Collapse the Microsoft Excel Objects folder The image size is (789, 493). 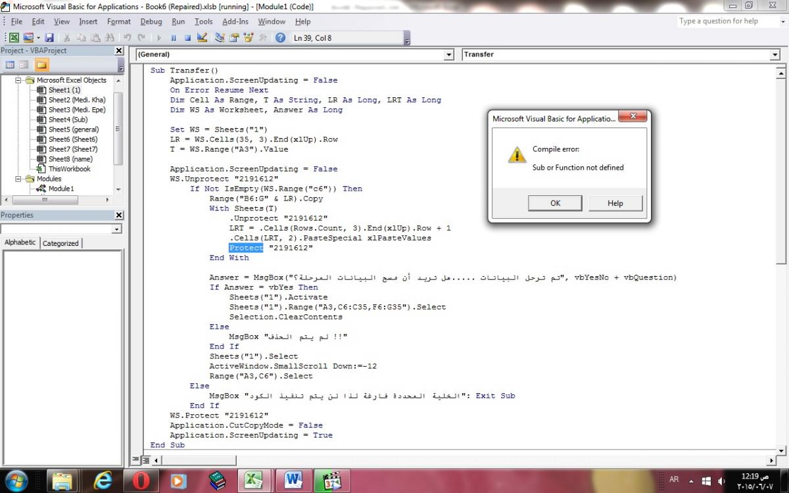click(x=19, y=80)
